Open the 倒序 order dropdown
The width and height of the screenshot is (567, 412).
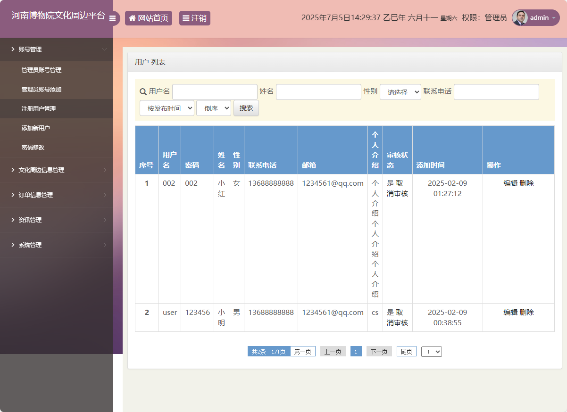point(213,108)
